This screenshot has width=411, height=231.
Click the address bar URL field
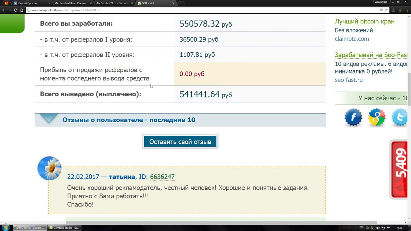pos(193,10)
